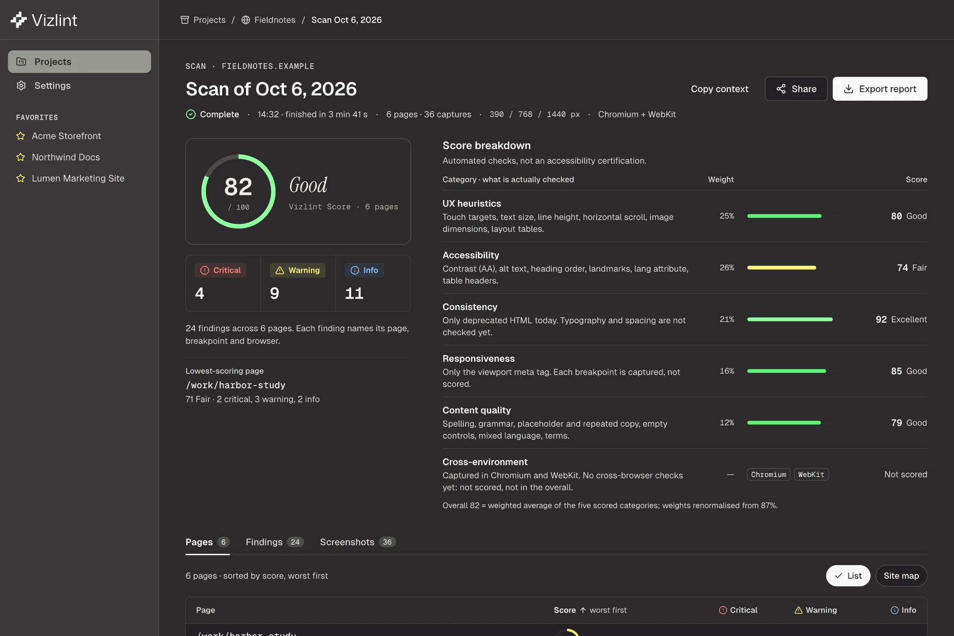
Task: Sort by Score column, worst first
Action: (x=590, y=610)
